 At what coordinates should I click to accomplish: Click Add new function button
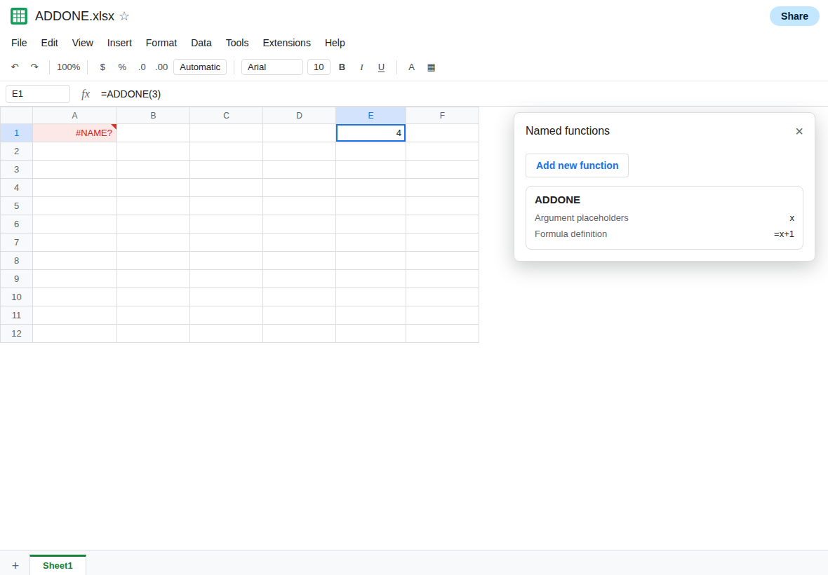coord(577,165)
